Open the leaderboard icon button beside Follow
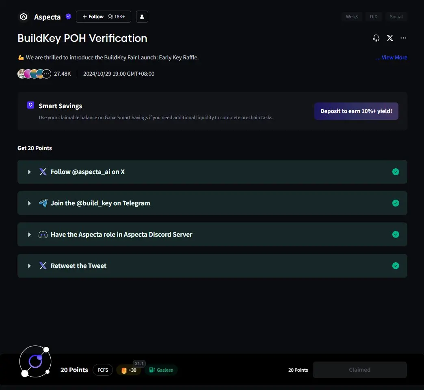The width and height of the screenshot is (424, 390). (x=142, y=17)
